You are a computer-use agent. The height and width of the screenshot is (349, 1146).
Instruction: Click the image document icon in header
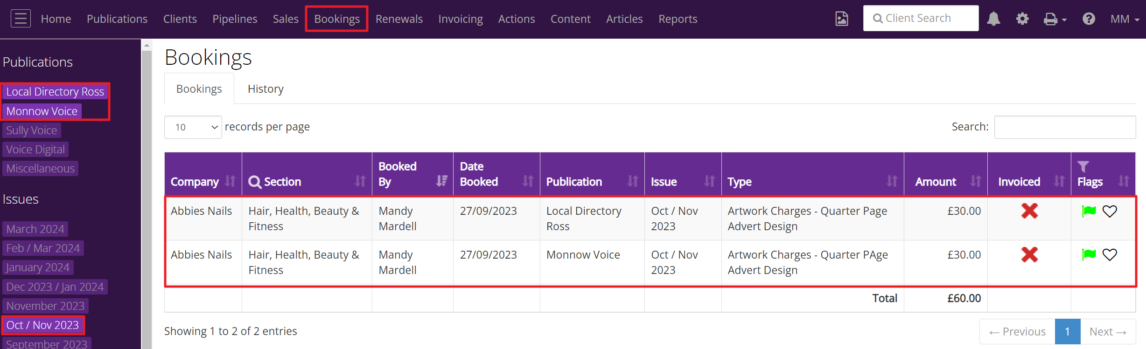(842, 19)
